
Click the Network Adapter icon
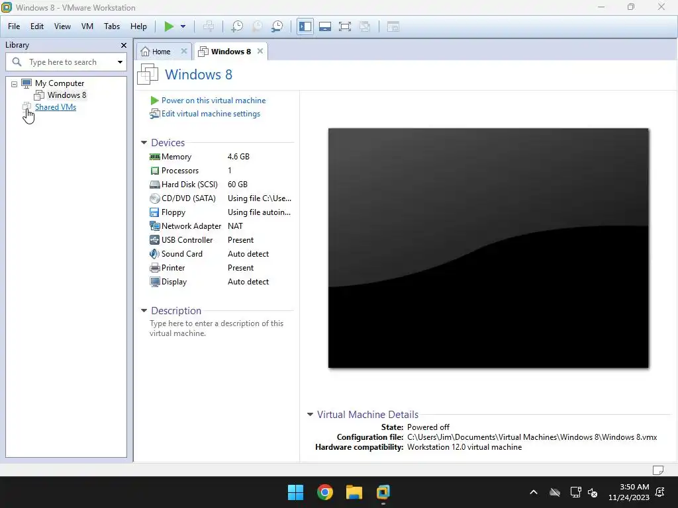(154, 226)
